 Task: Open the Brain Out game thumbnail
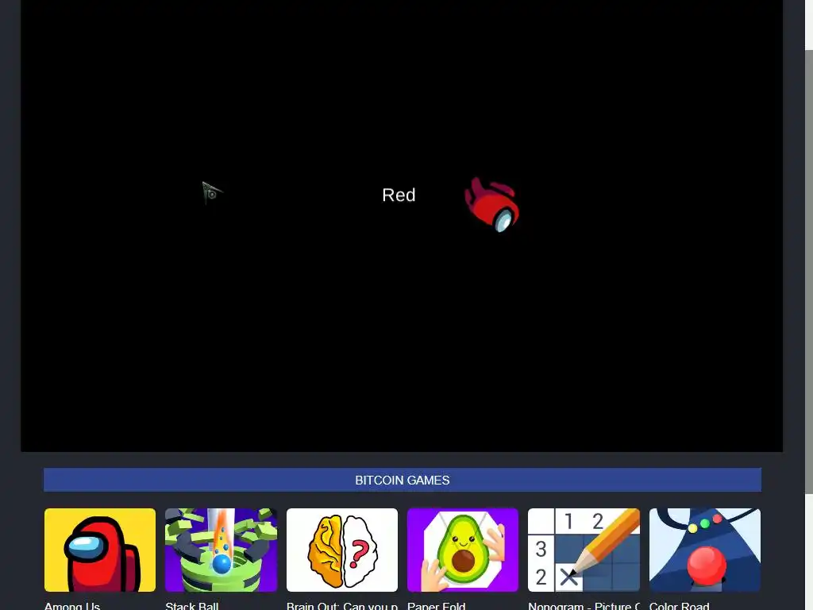[x=342, y=550]
